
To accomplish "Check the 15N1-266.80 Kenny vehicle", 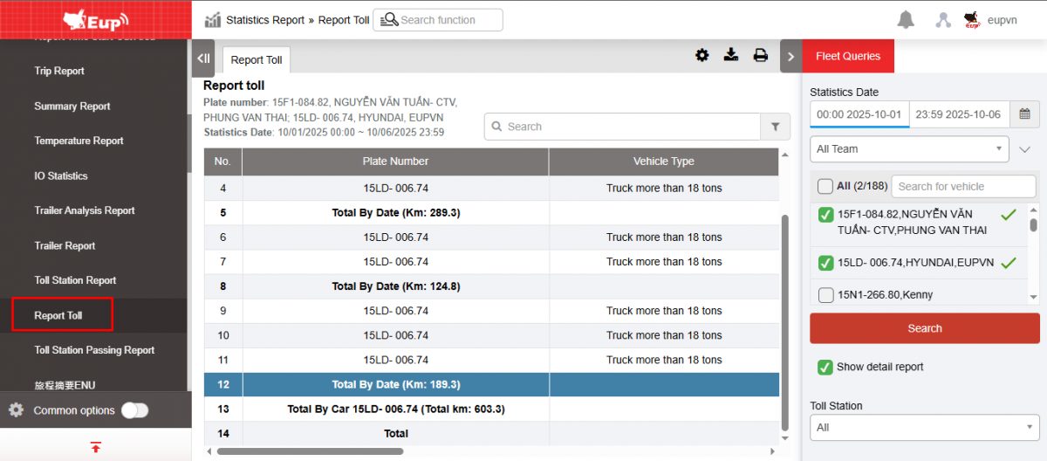I will pyautogui.click(x=825, y=295).
